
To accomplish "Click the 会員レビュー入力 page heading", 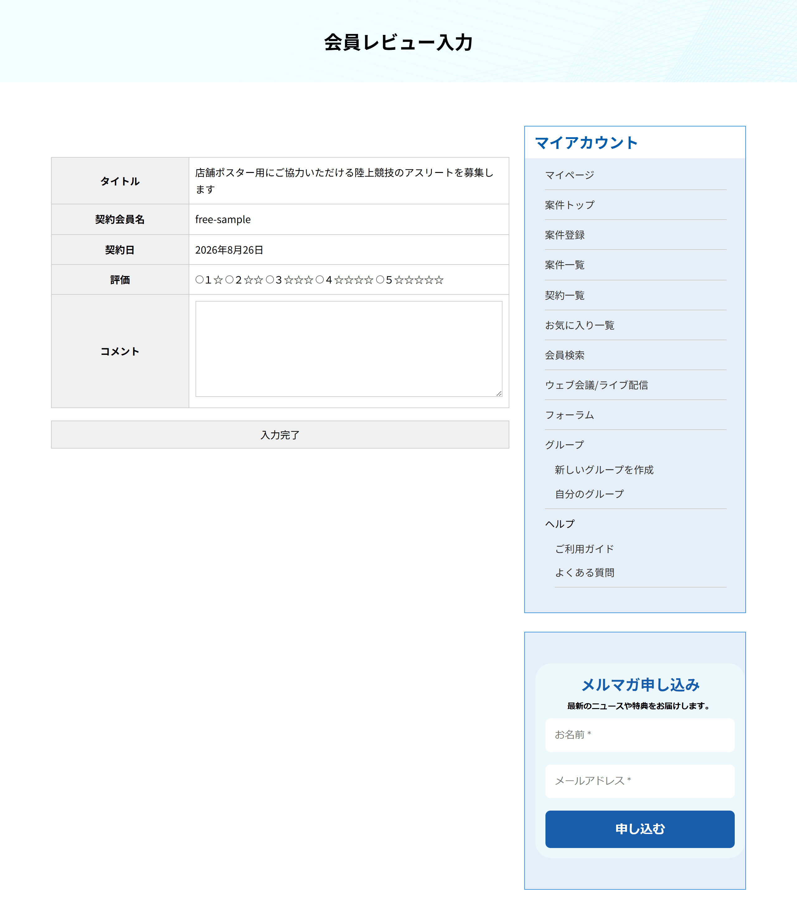I will click(398, 42).
